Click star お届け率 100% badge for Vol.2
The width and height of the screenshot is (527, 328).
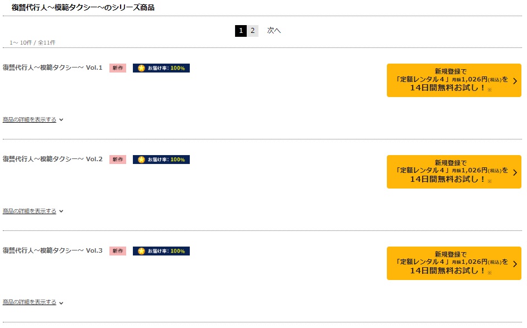161,160
